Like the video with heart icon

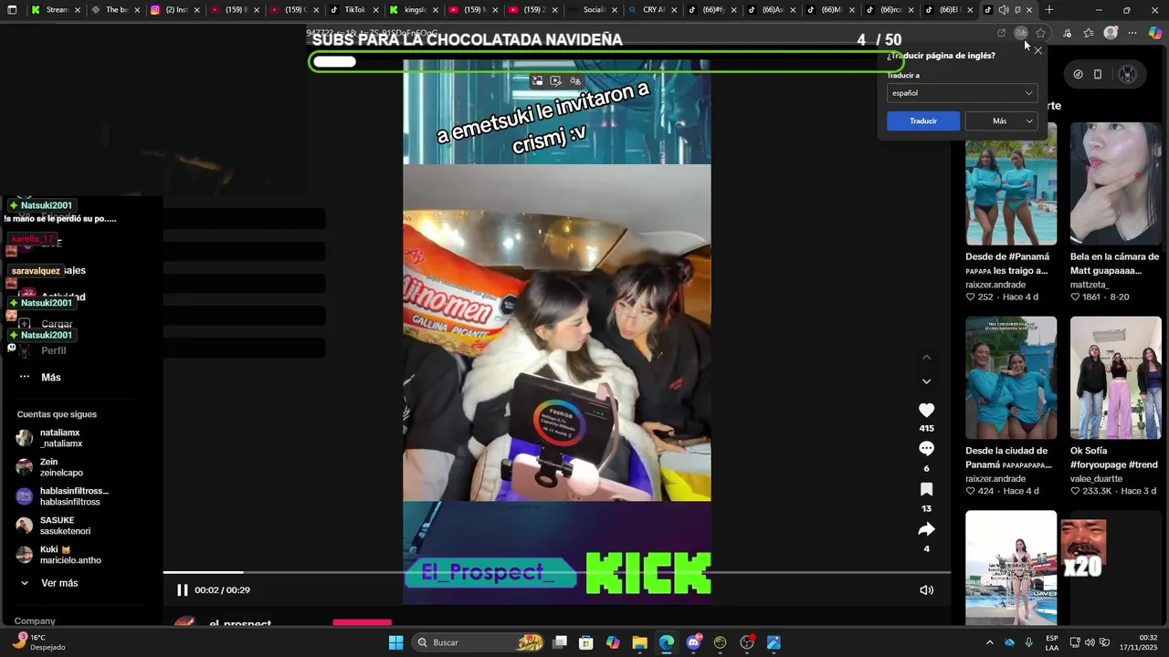click(926, 411)
